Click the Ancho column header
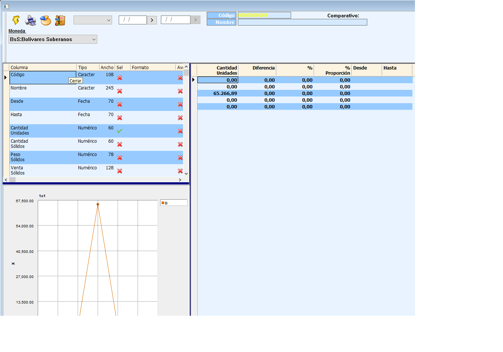Screen dimensions: 503x352 107,67
